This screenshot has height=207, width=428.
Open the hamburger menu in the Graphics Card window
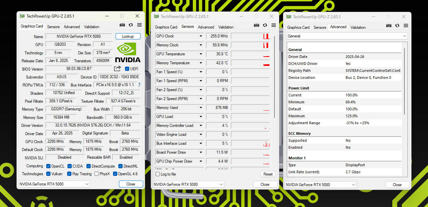click(139, 25)
